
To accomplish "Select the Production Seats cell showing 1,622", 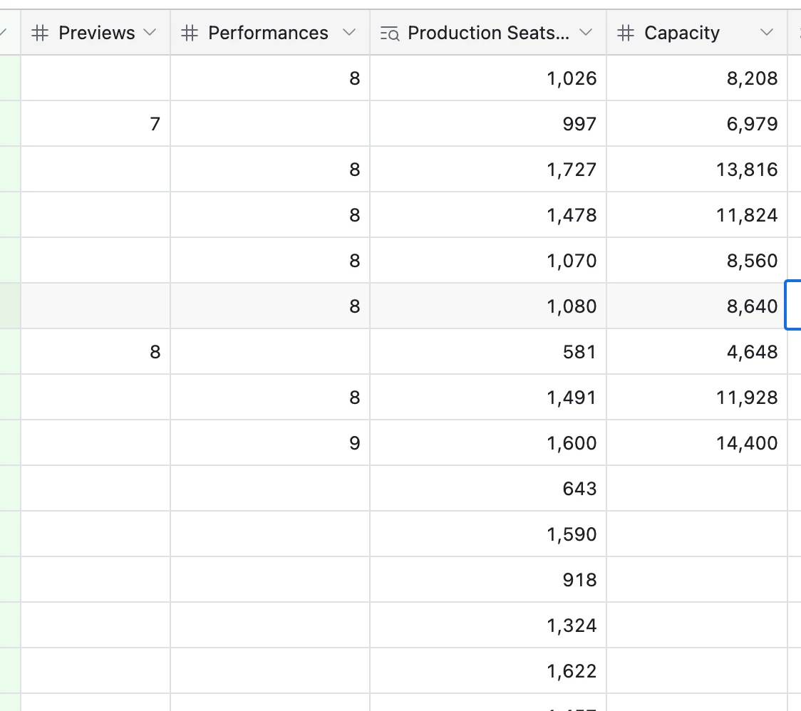I will click(x=488, y=670).
